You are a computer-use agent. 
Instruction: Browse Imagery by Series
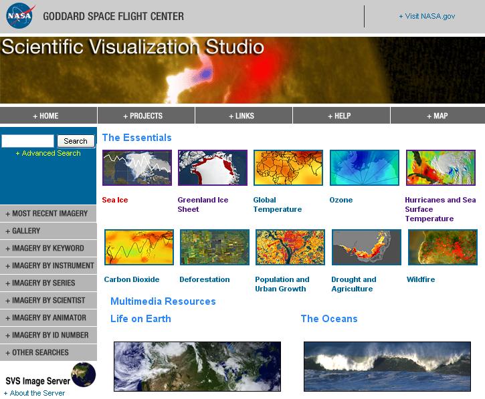pyautogui.click(x=48, y=283)
